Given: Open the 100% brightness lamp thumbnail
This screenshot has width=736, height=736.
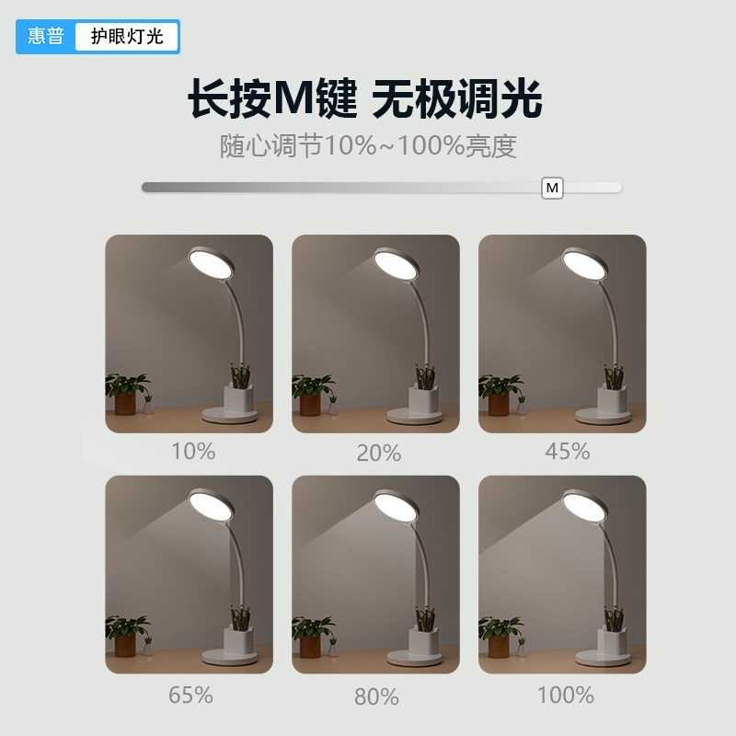Looking at the screenshot, I should pos(562,574).
